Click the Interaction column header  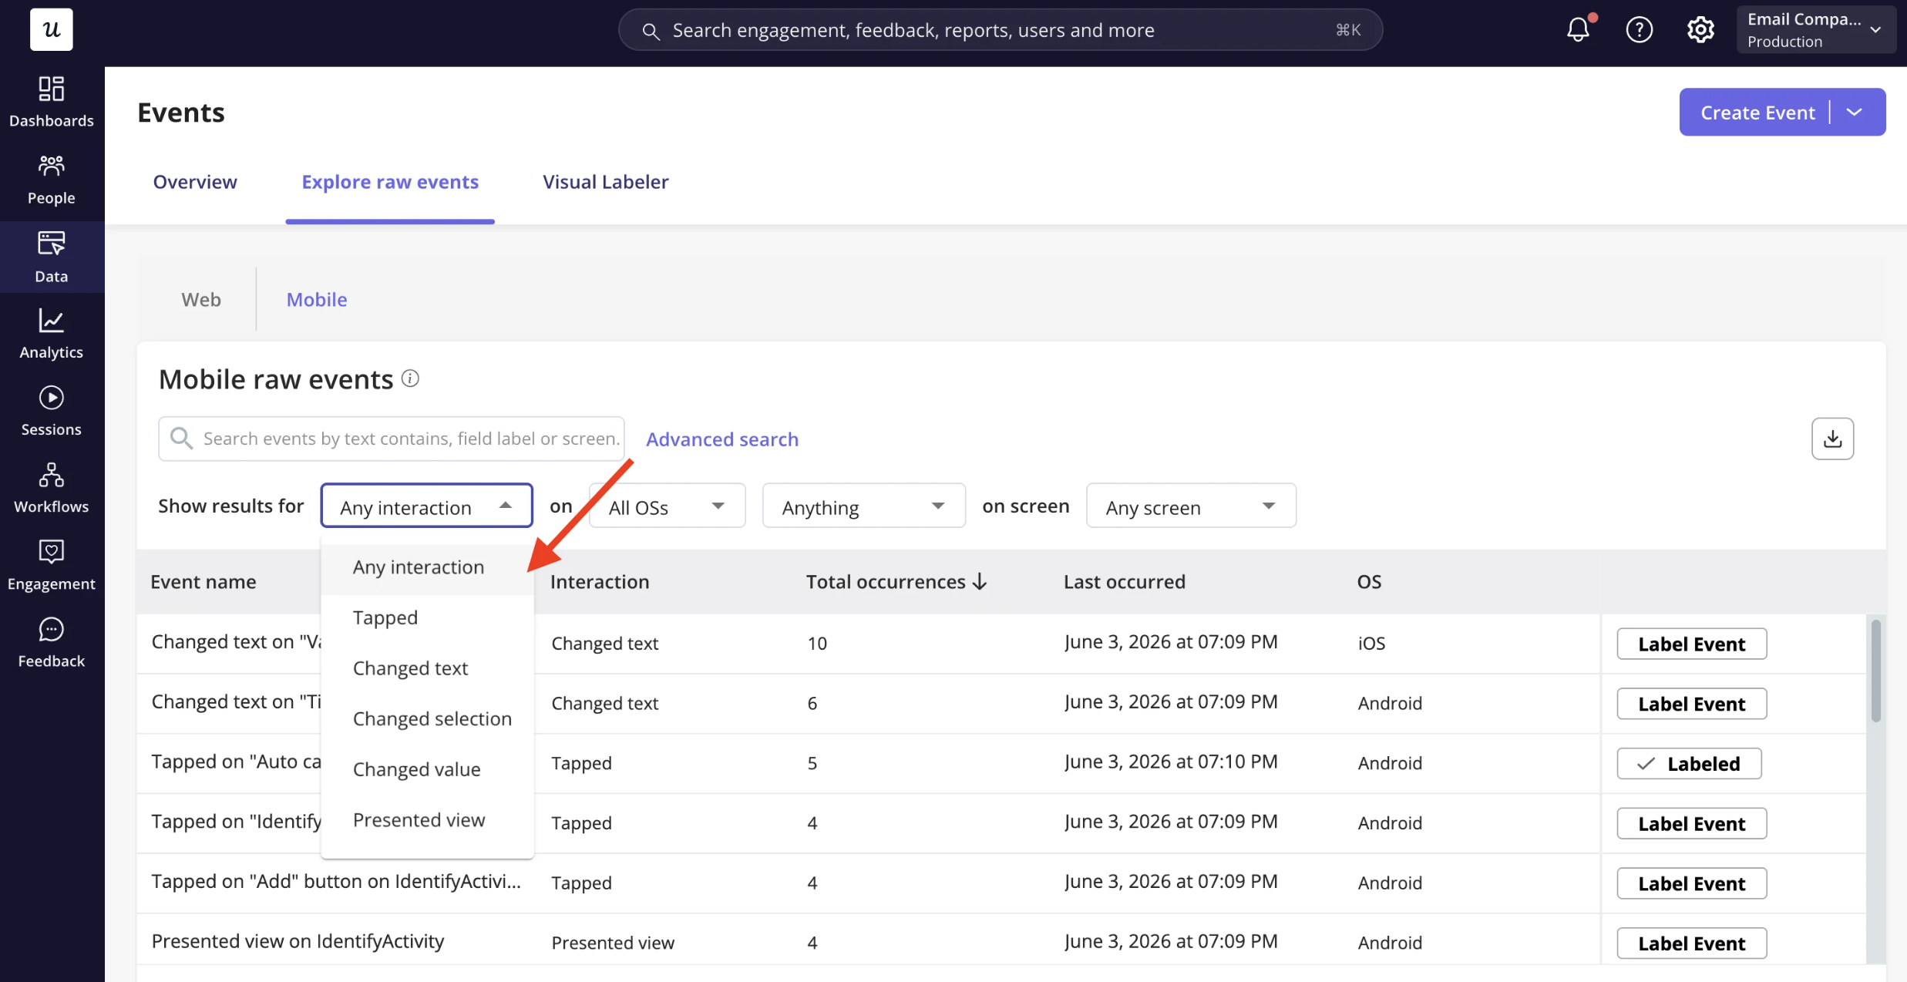pos(600,582)
